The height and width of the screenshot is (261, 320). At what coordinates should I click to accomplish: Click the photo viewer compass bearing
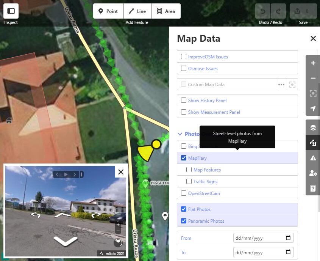[x=118, y=243]
